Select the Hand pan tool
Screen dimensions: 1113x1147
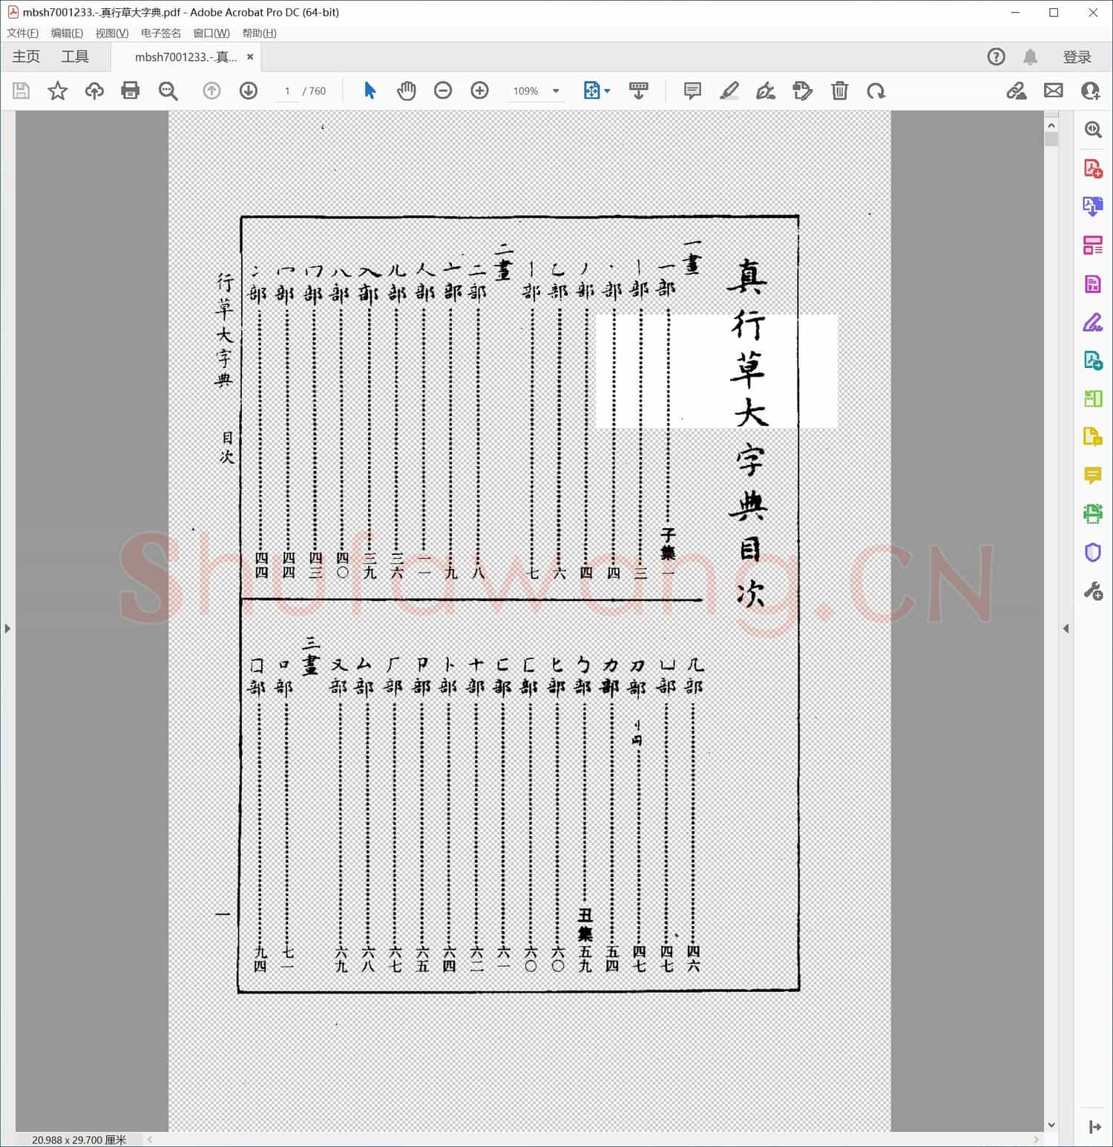pyautogui.click(x=406, y=91)
